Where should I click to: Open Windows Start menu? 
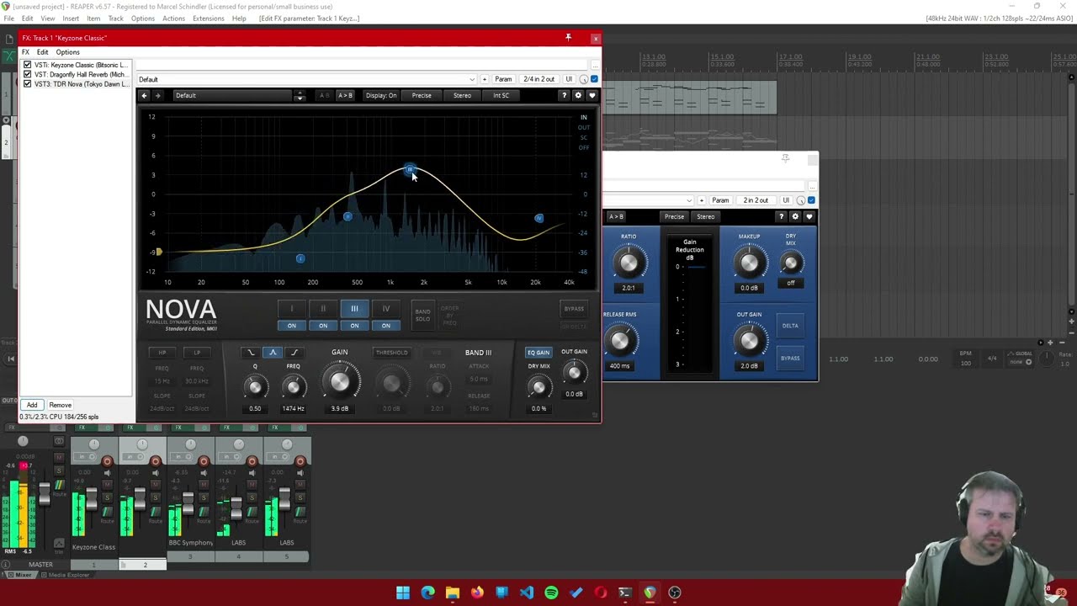[x=403, y=593]
